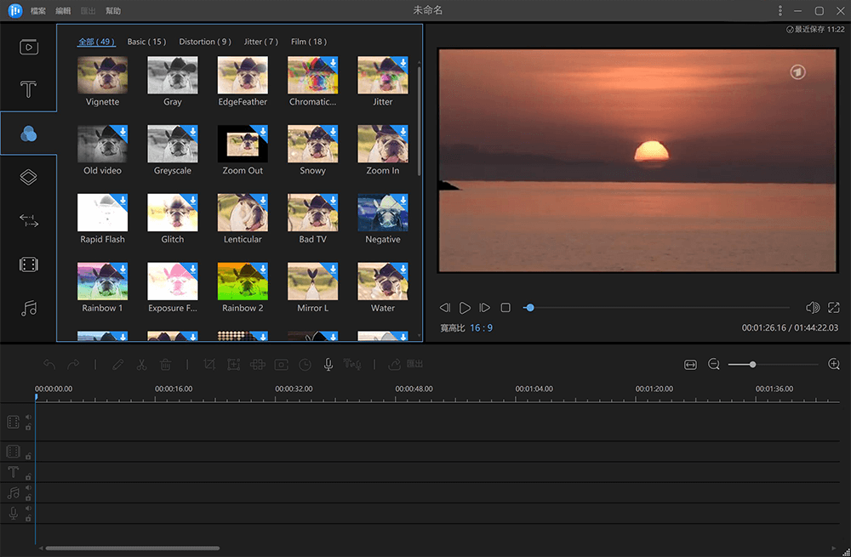Open the three-dot menu near the title bar
This screenshot has width=851, height=557.
click(x=780, y=9)
